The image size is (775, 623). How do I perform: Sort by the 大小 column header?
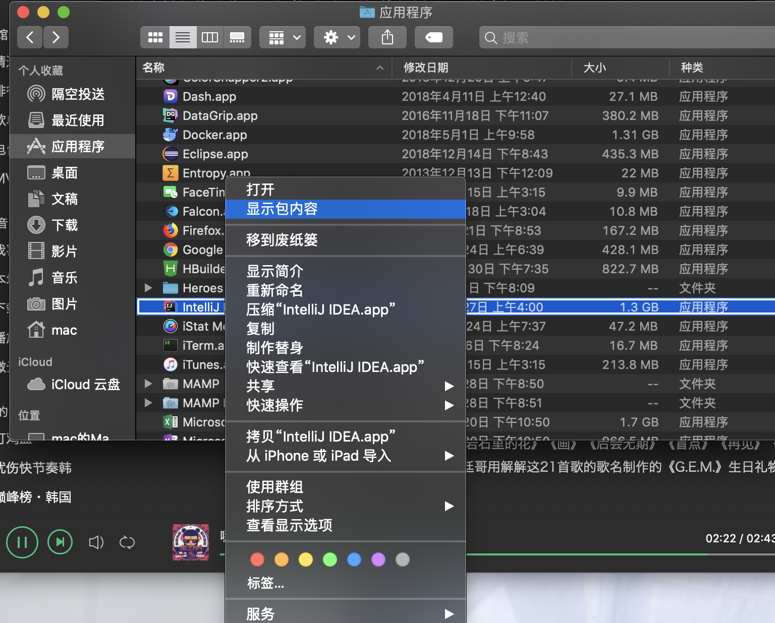(620, 68)
